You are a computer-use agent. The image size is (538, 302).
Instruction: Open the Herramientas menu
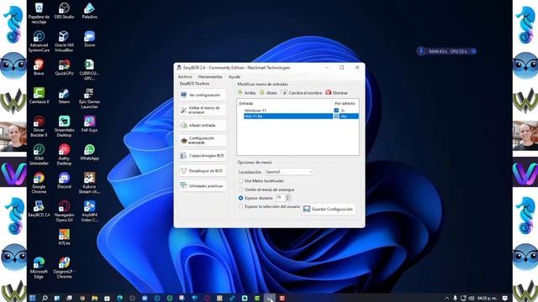click(x=210, y=76)
